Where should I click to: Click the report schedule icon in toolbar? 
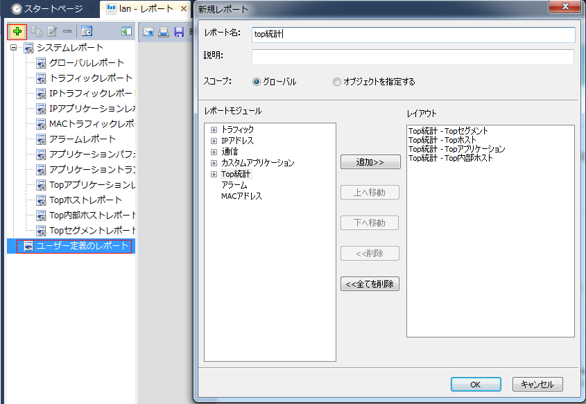point(87,31)
